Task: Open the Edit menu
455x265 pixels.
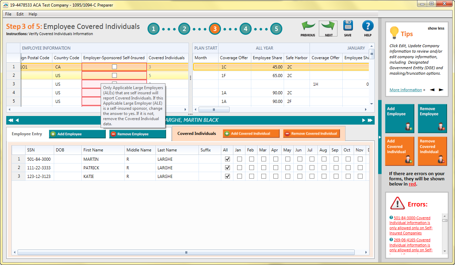Action: (20, 14)
